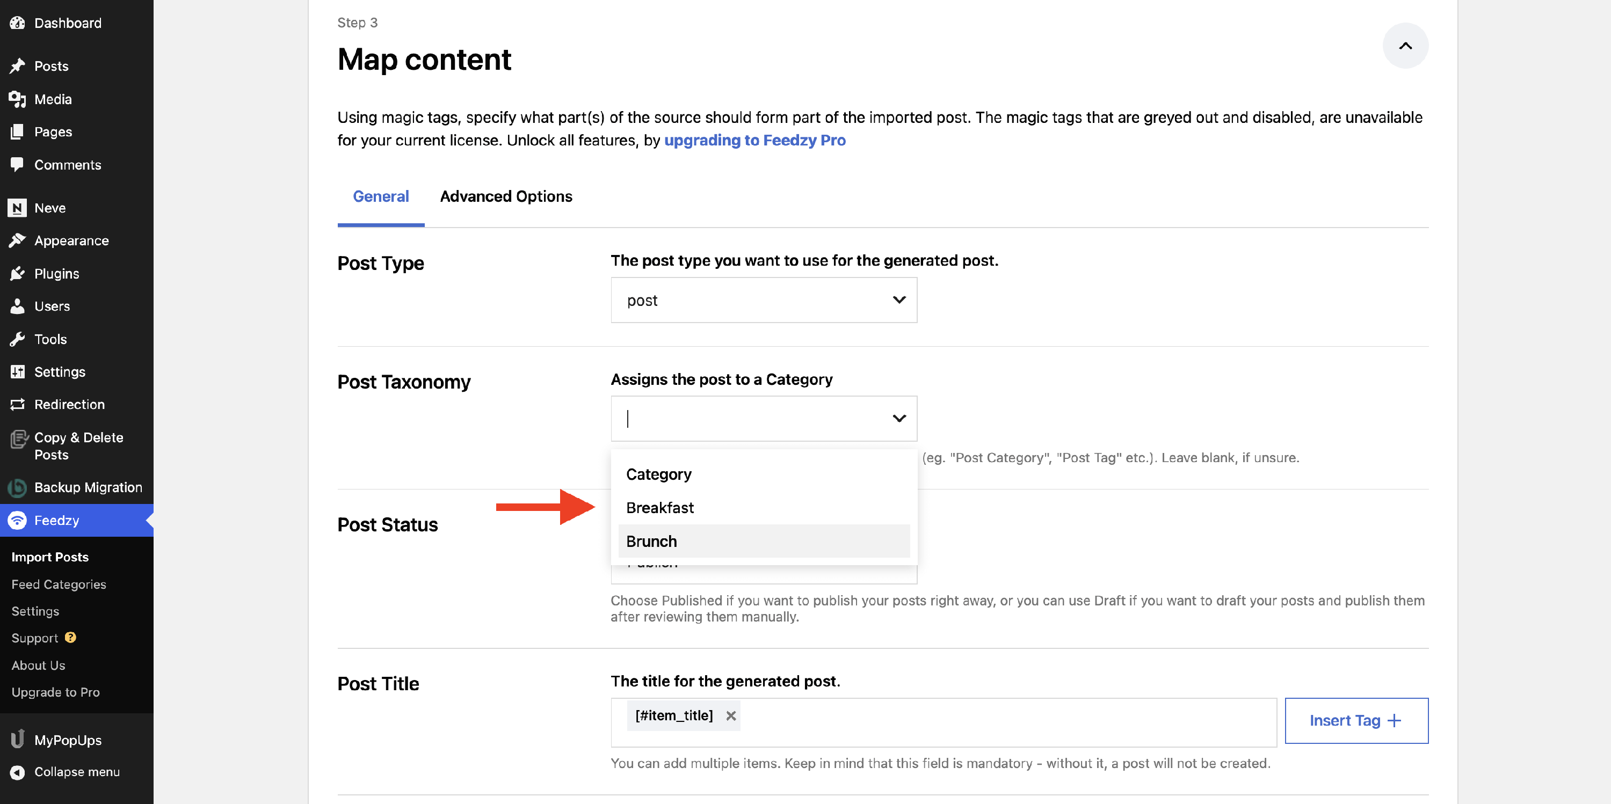Click inside the Post Title field
The height and width of the screenshot is (804, 1611).
point(1000,721)
